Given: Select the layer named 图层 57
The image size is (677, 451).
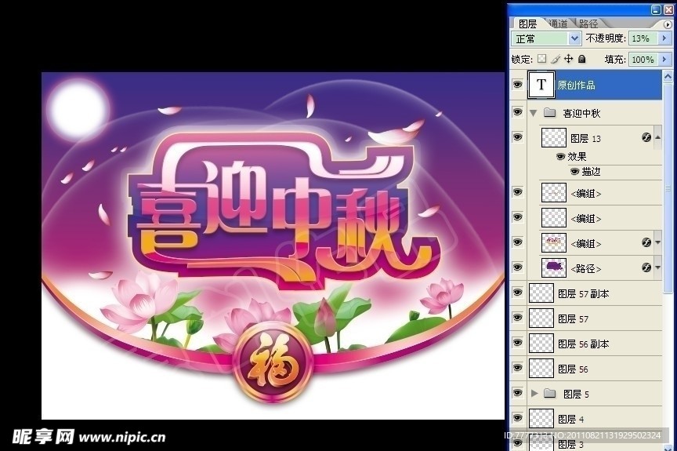Looking at the screenshot, I should pos(573,318).
